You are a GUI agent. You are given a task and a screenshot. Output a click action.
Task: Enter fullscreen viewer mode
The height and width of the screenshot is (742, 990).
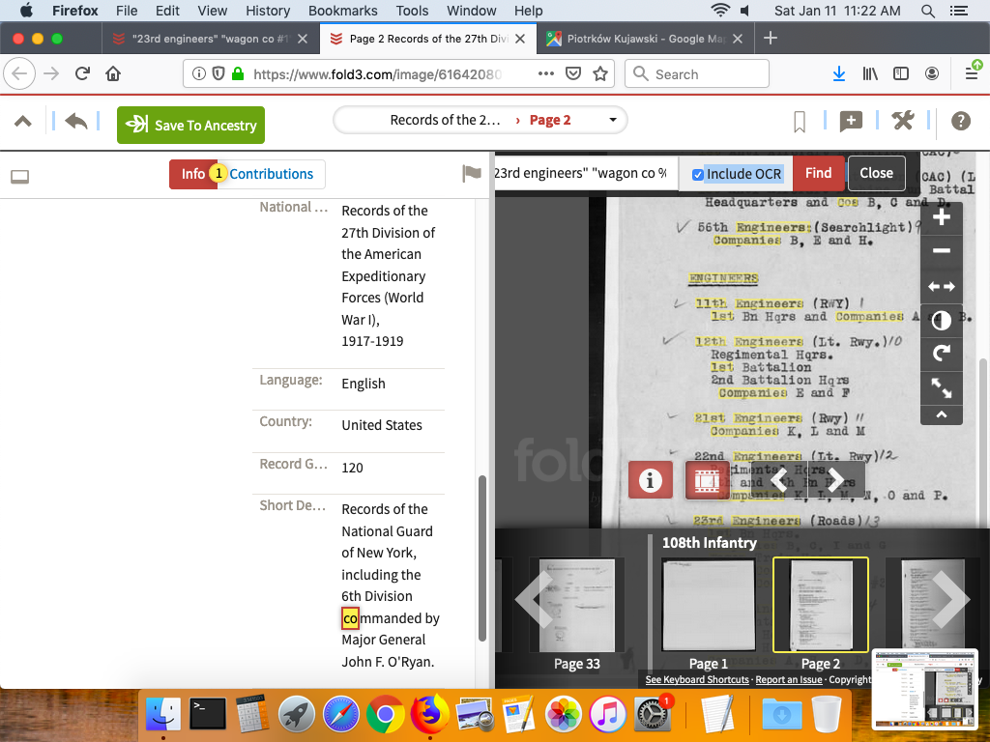click(942, 388)
